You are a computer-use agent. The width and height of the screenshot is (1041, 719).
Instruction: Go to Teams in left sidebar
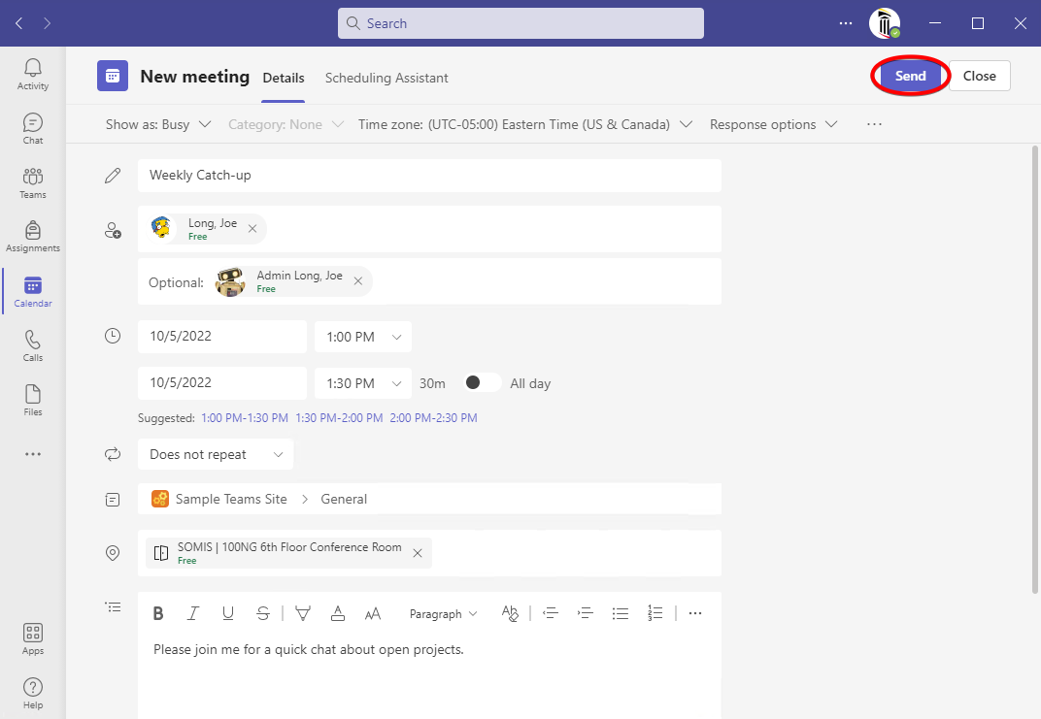(x=33, y=183)
